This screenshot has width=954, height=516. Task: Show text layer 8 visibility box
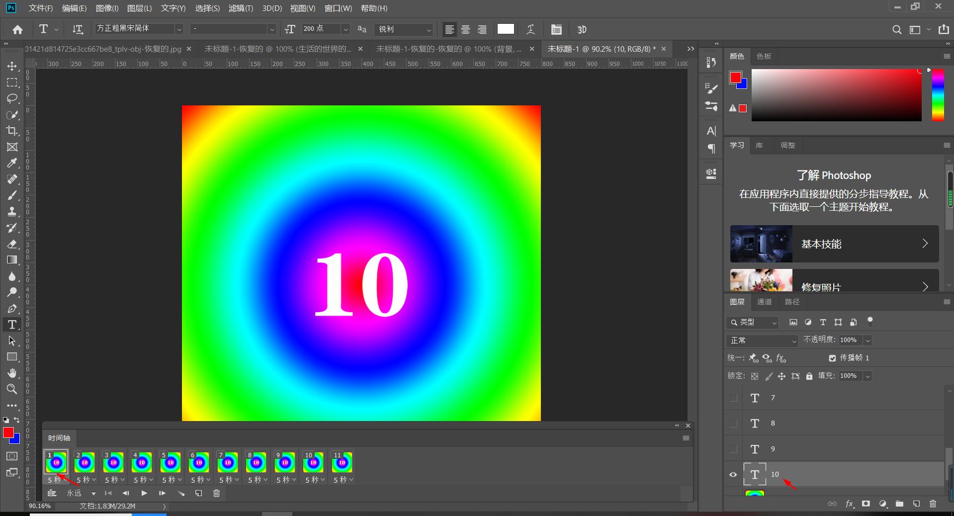pyautogui.click(x=733, y=424)
